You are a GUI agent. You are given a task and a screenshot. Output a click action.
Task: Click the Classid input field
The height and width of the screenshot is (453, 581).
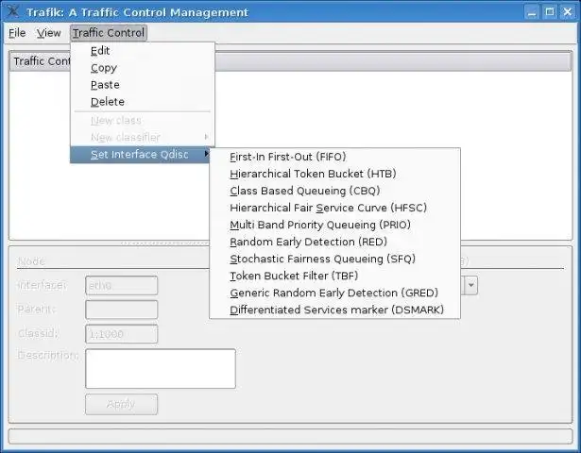(122, 334)
